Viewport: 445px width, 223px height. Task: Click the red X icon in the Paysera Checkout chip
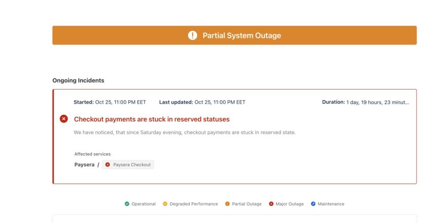point(108,164)
